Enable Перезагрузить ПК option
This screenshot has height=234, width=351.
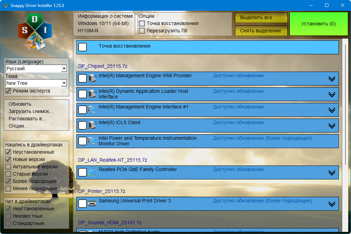[142, 31]
